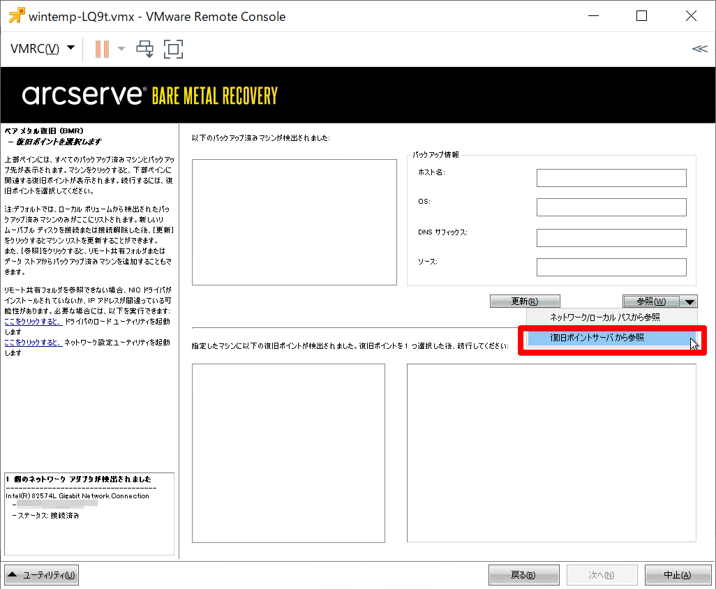Viewport: 716px width, 589px height.
Task: Click the send Ctrl+Alt+Del toolbar icon
Action: pyautogui.click(x=145, y=49)
